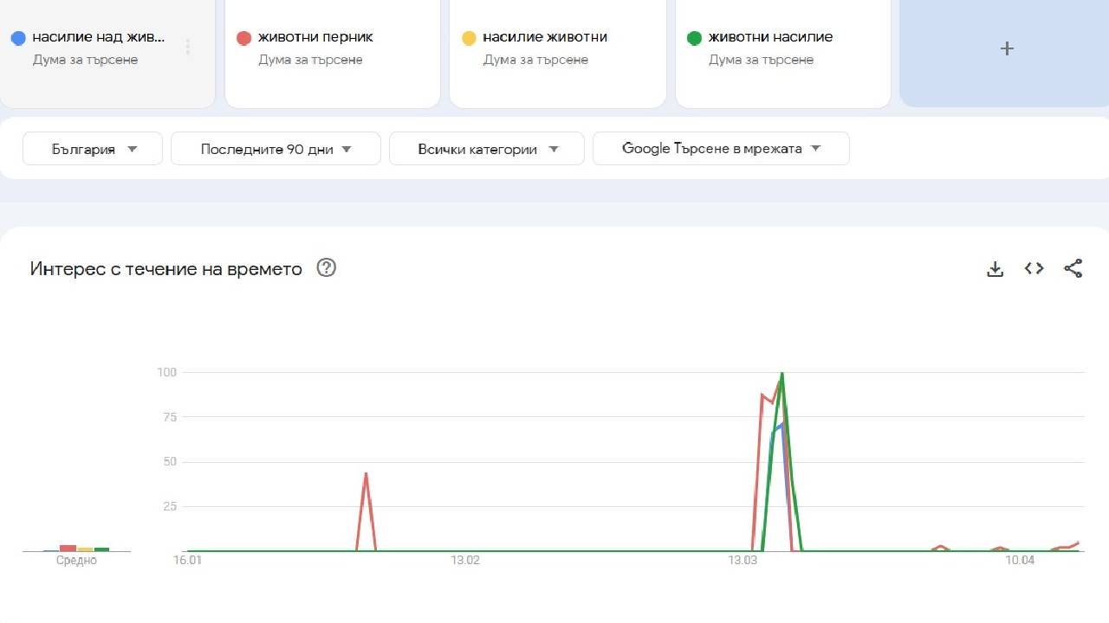Open the options menu on the first search term card
Viewport: 1109px width, 623px height.
pyautogui.click(x=188, y=48)
